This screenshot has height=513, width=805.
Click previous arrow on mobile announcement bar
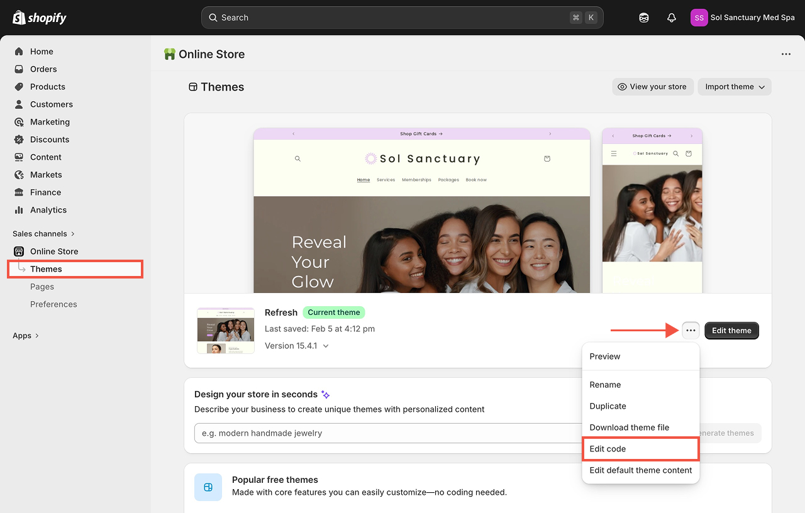click(613, 136)
